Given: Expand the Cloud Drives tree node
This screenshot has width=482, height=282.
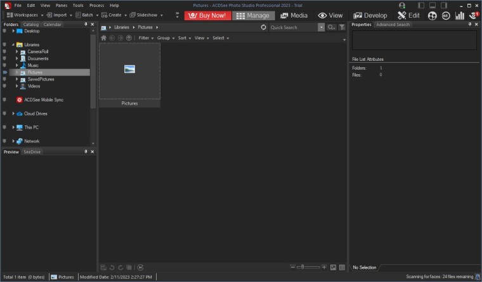Looking at the screenshot, I should [13, 113].
